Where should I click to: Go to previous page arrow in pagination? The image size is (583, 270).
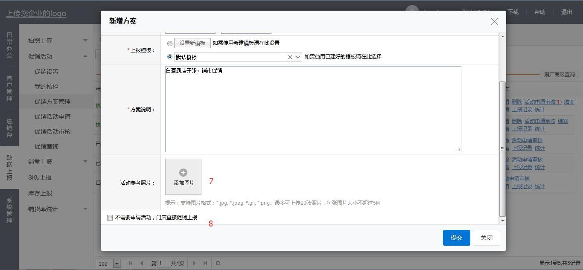pos(142,263)
